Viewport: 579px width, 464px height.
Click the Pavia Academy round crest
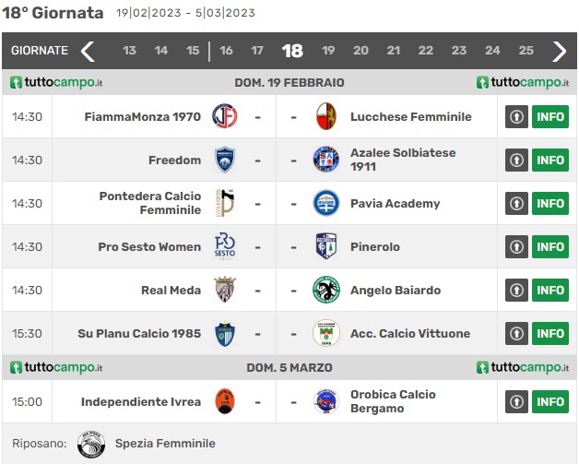tap(326, 203)
